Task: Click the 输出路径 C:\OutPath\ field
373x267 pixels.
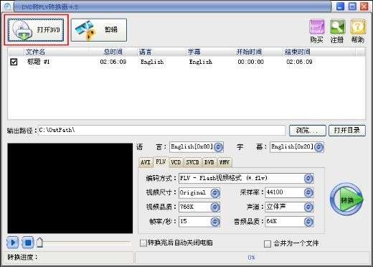Action: tap(161, 130)
